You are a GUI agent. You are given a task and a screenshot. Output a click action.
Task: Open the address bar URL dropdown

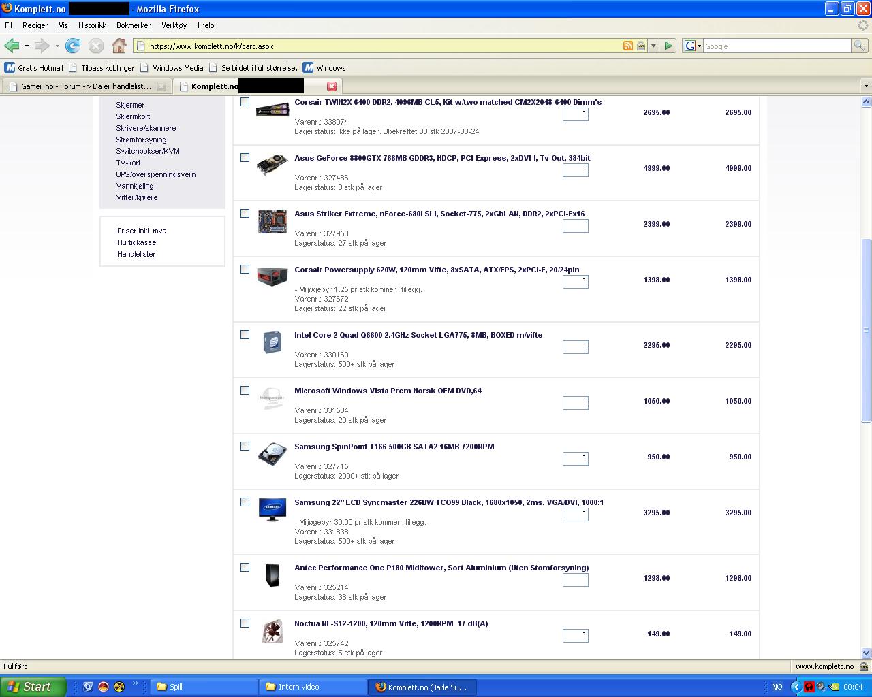coord(653,46)
